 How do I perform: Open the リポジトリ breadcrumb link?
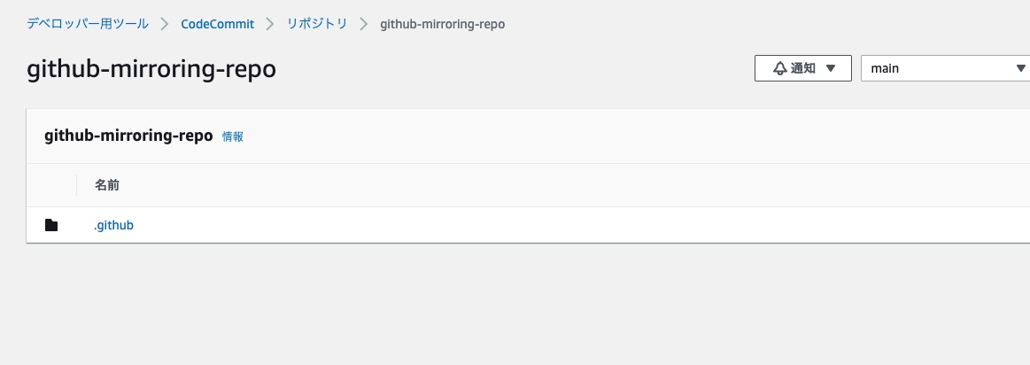[x=317, y=24]
